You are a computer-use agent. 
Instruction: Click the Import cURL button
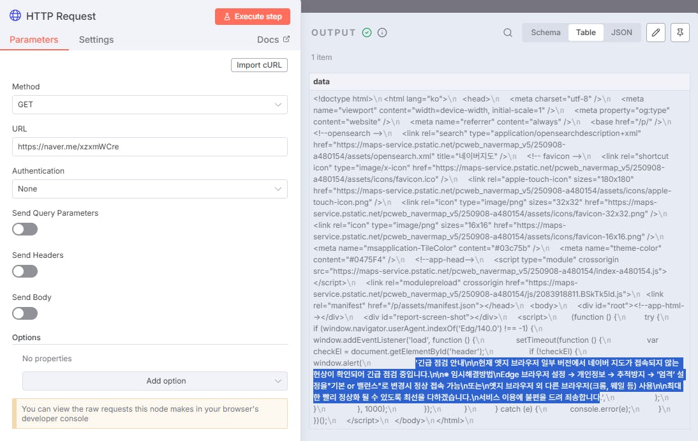pos(259,65)
